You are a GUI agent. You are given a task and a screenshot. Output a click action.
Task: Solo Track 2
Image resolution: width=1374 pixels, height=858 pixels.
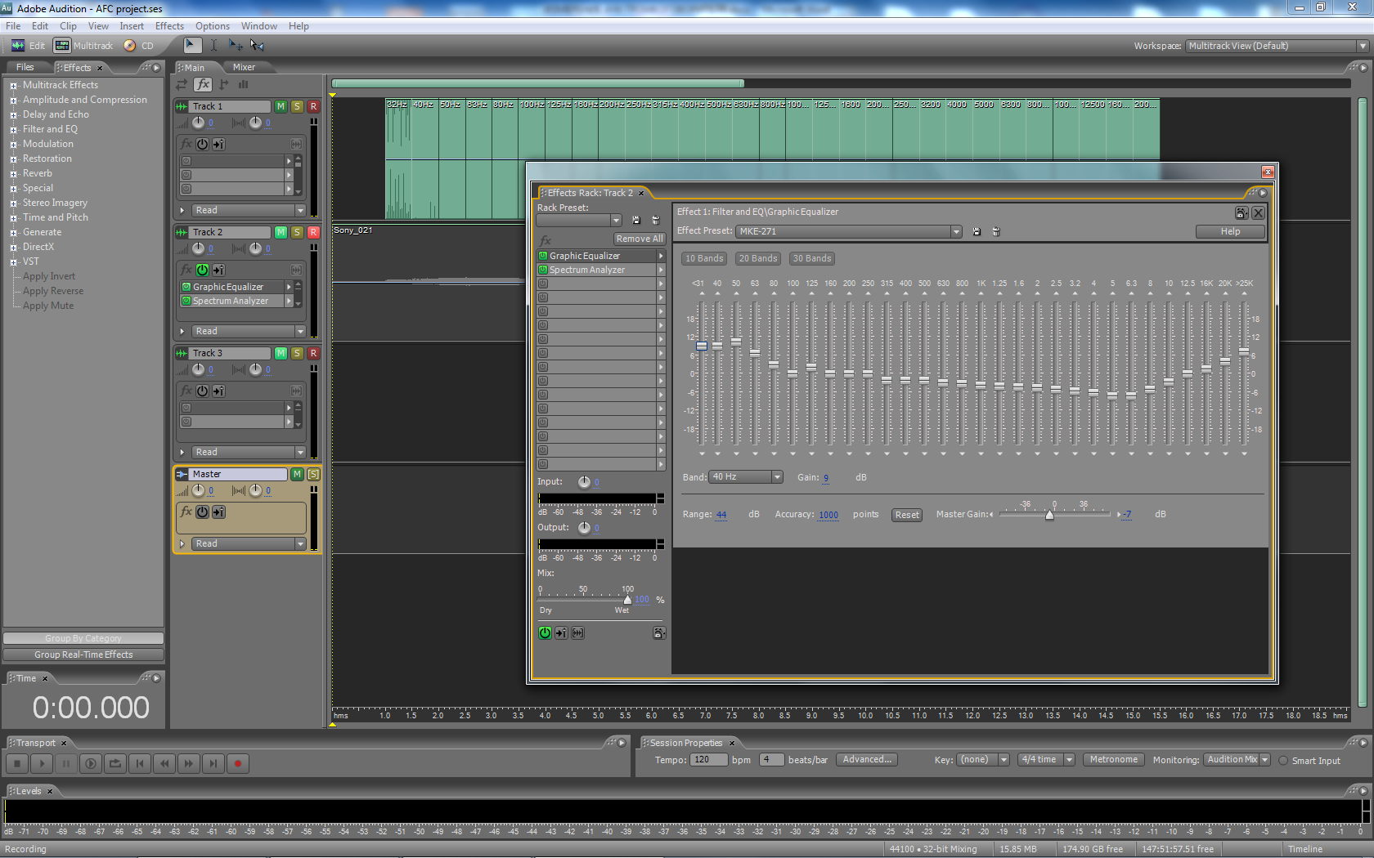(297, 232)
